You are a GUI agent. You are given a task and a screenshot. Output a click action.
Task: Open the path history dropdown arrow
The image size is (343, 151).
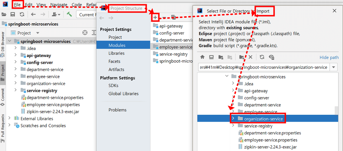coord(334,67)
